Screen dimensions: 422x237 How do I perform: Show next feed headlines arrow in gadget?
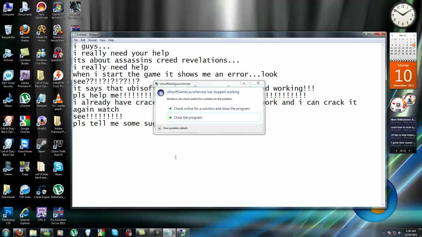[x=409, y=151]
